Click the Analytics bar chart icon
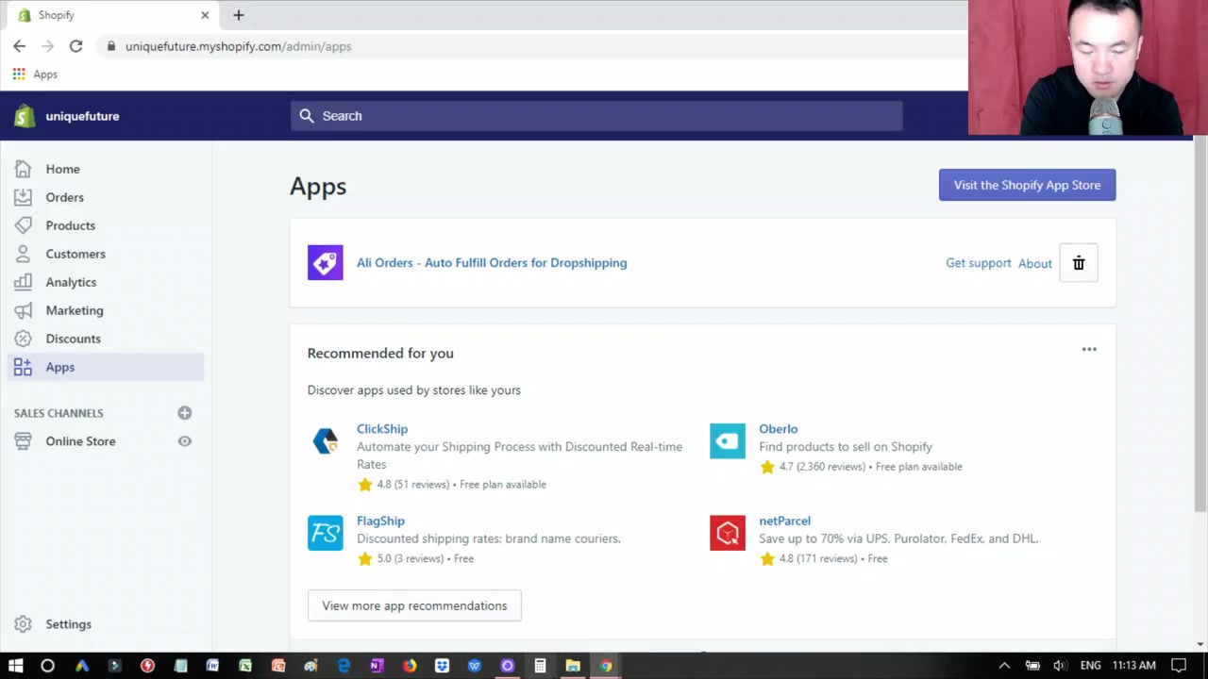The width and height of the screenshot is (1208, 679). tap(23, 282)
